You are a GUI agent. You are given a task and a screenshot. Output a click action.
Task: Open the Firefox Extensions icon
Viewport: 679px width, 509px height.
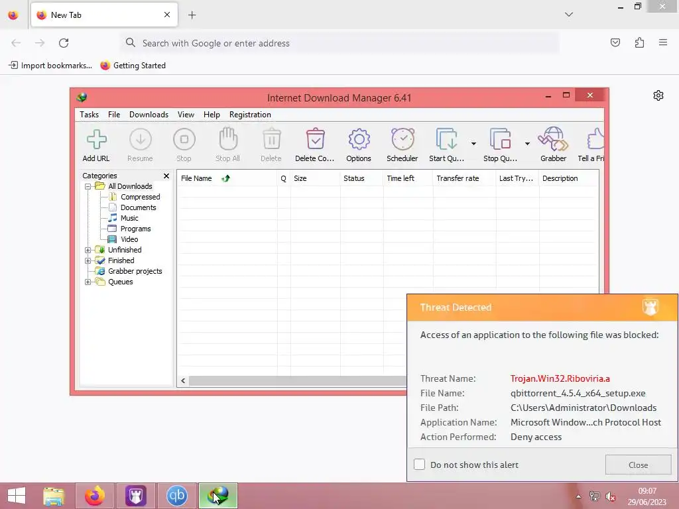640,42
